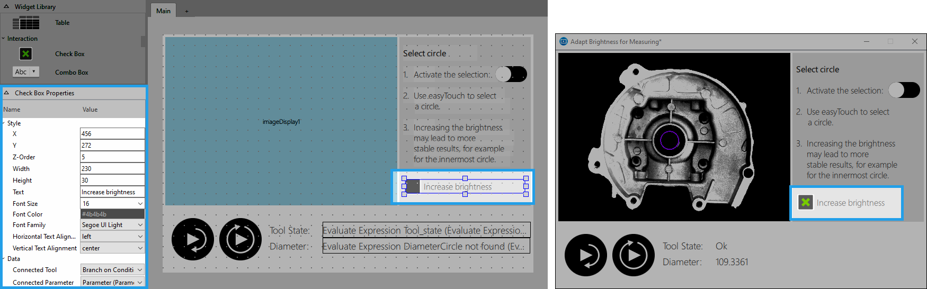Add a new tab with plus button

[x=186, y=11]
